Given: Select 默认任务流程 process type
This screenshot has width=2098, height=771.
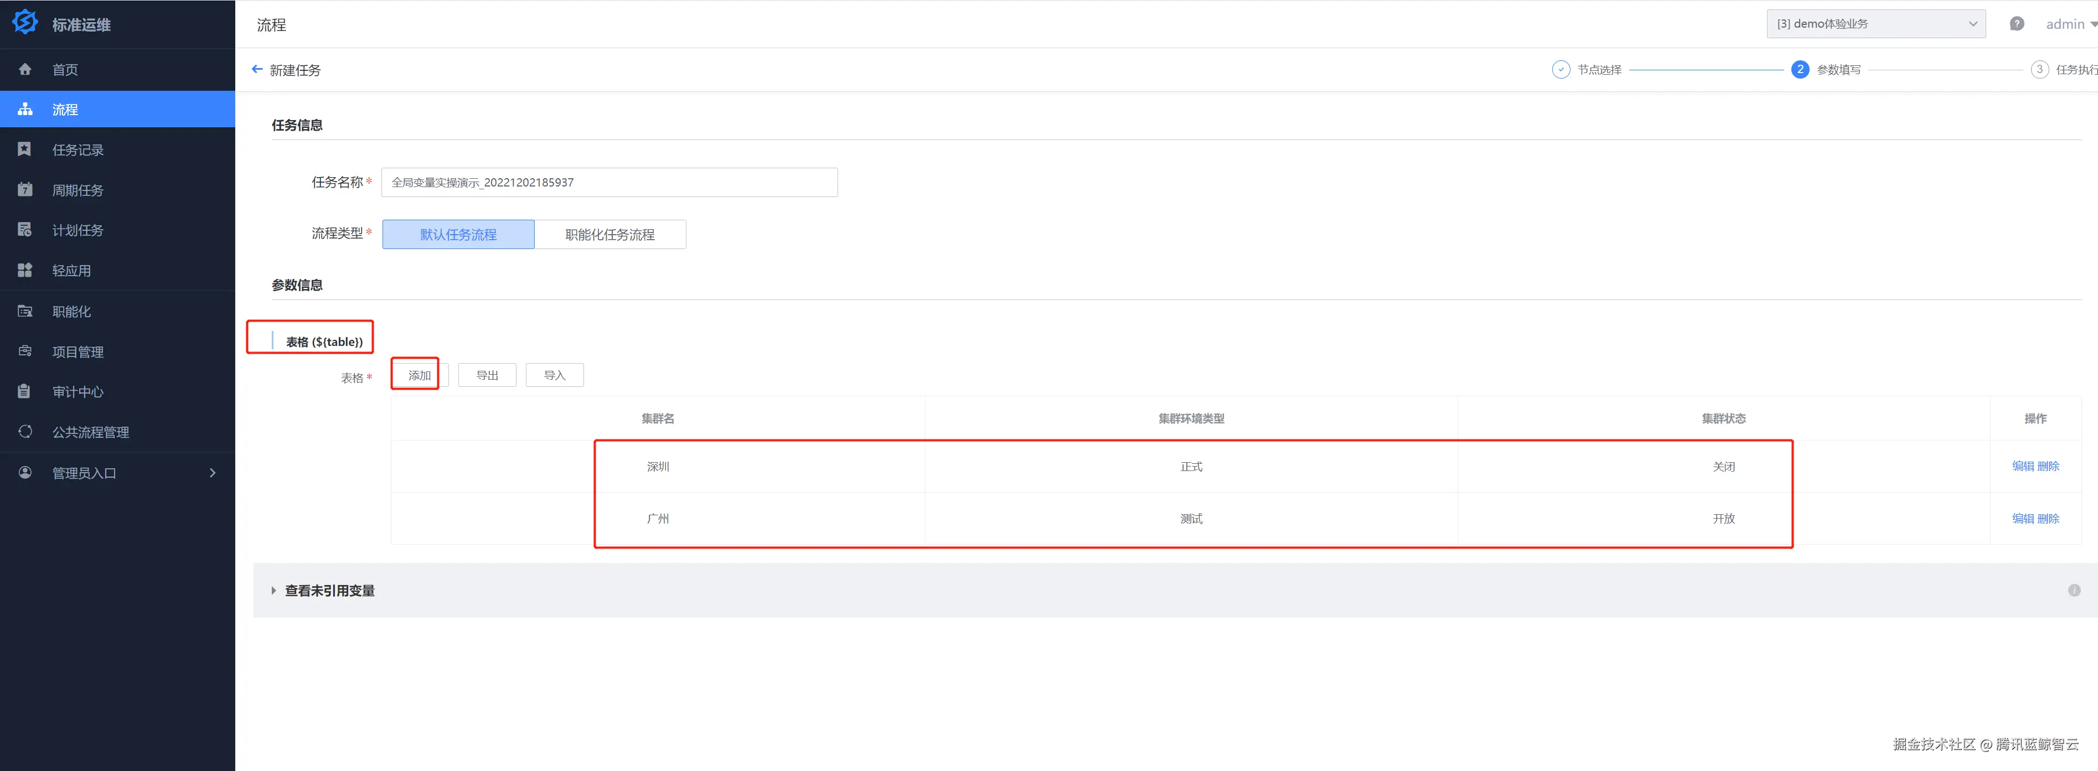Looking at the screenshot, I should coord(458,235).
